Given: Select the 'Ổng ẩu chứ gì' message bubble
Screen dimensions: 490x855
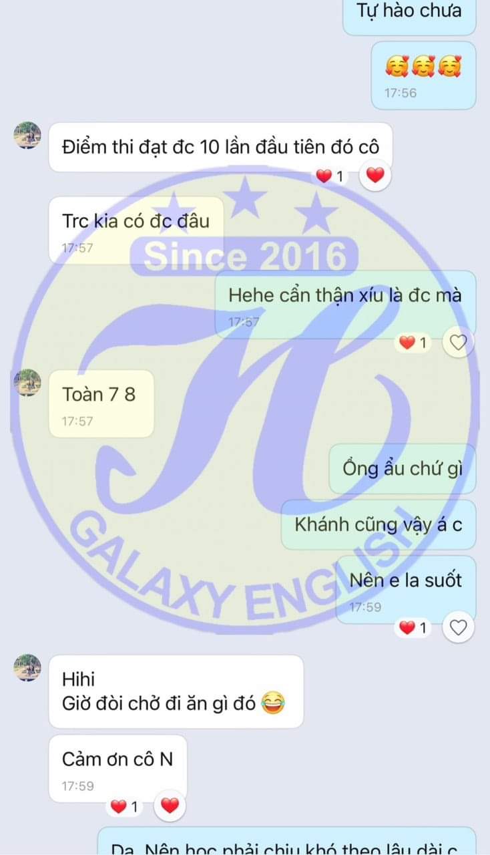Looking at the screenshot, I should 403,468.
